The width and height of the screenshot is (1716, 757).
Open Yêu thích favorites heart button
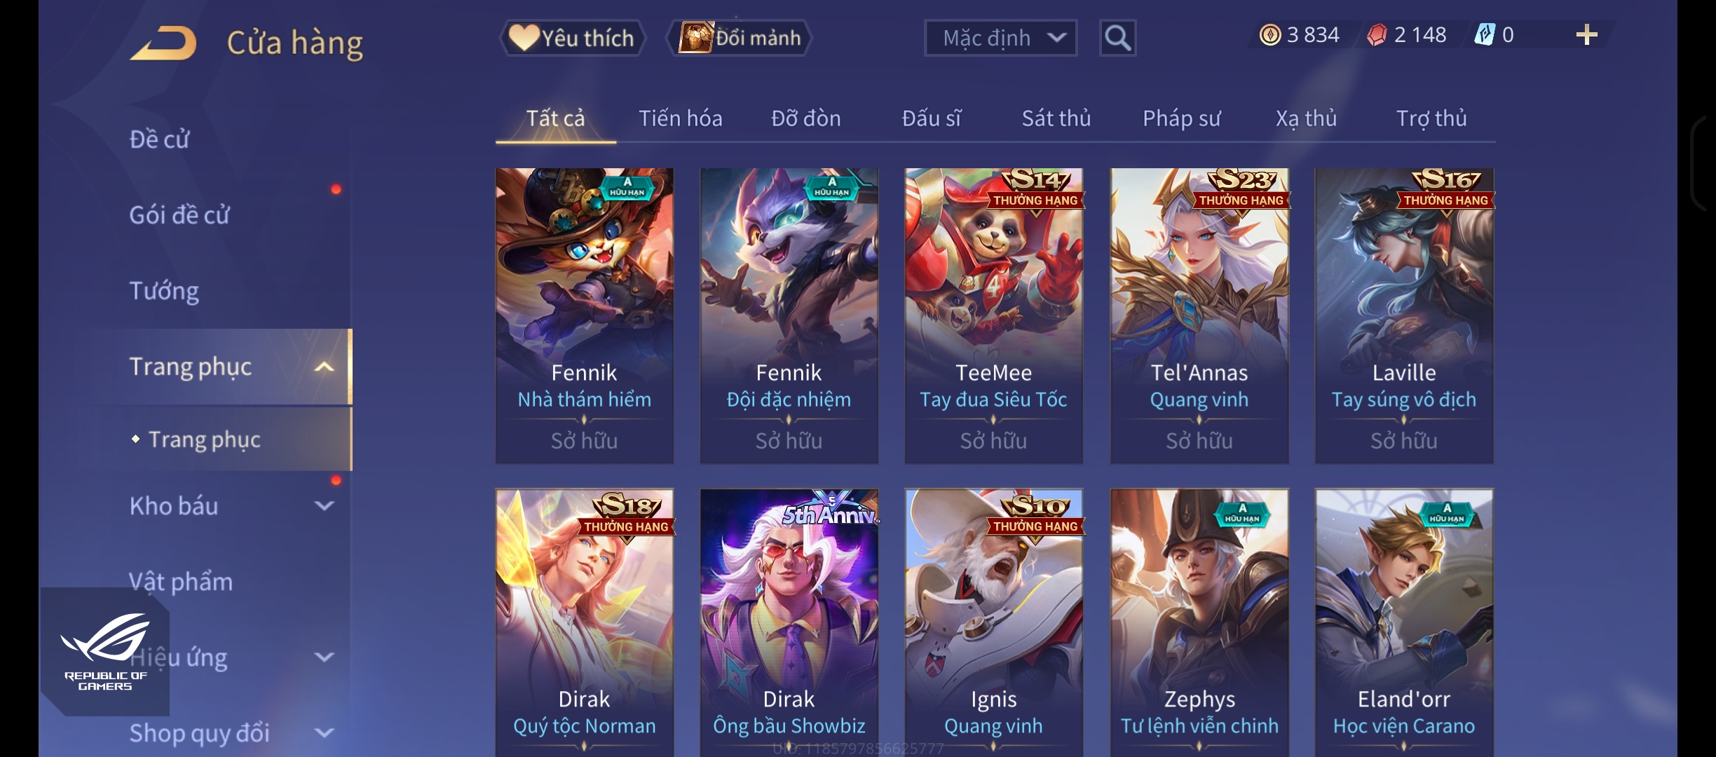(x=571, y=38)
